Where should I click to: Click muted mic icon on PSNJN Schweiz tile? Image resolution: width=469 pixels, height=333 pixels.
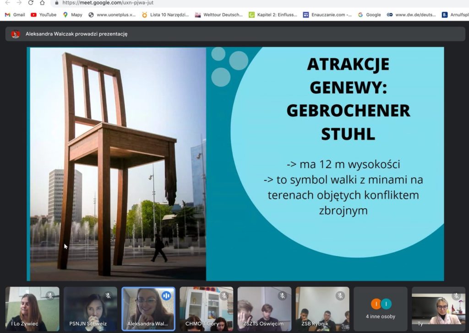point(108,296)
